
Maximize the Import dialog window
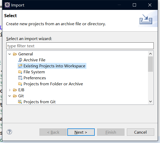pyautogui.click(x=134, y=5)
